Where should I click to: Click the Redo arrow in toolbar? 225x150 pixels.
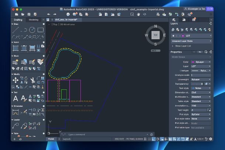click(x=55, y=14)
